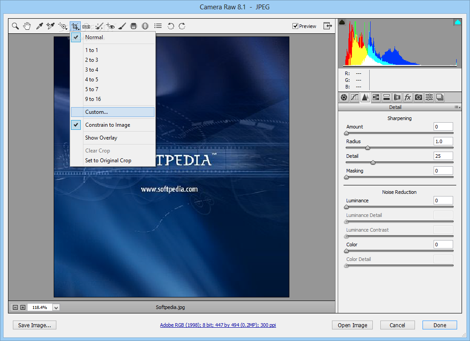This screenshot has width=470, height=341.
Task: Toggle full screen mode icon
Action: coord(328,26)
